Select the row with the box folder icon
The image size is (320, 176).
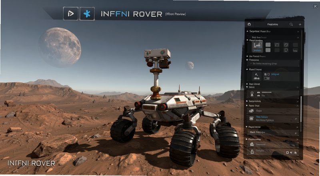pos(273,144)
